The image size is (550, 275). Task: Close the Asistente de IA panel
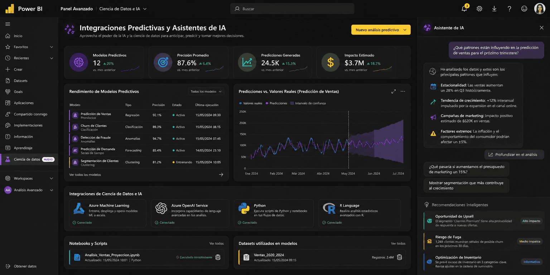coord(541,28)
